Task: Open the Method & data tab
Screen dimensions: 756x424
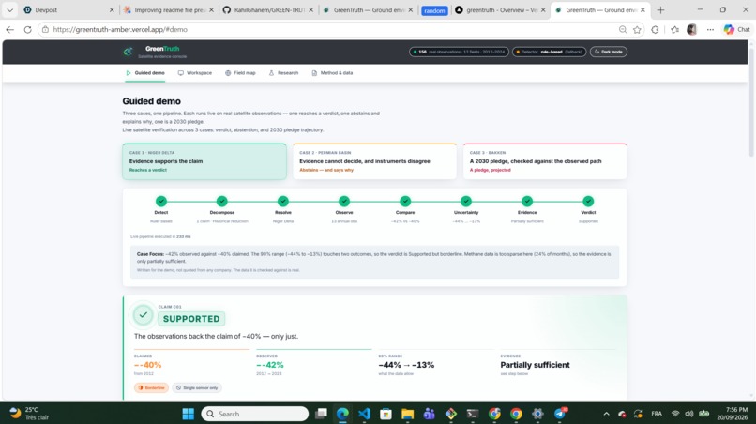Action: [332, 73]
